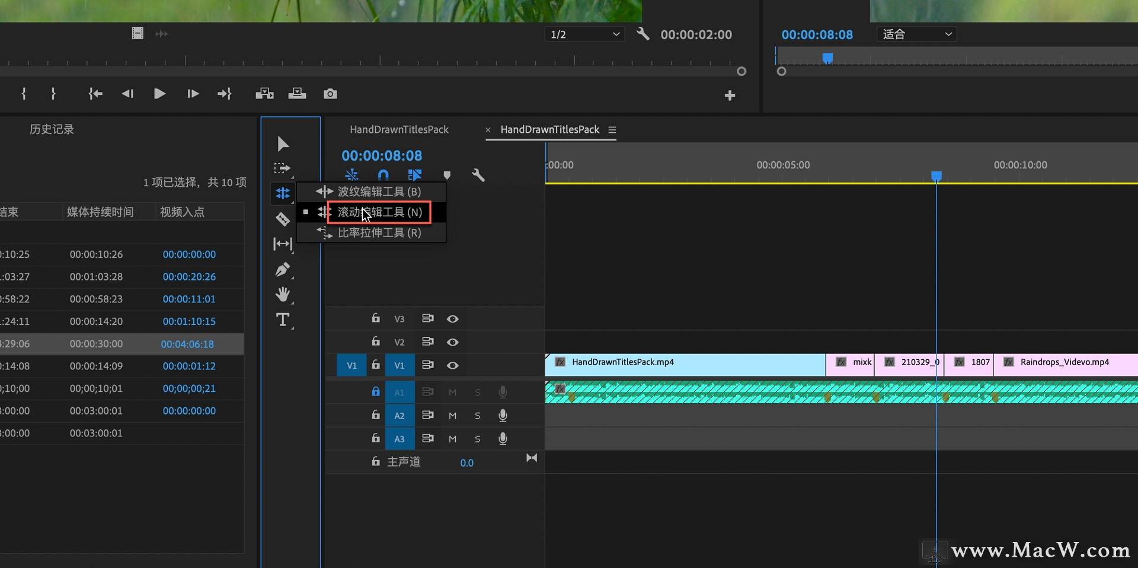Click 媒体持续时间 column header
The image size is (1138, 568).
click(100, 212)
